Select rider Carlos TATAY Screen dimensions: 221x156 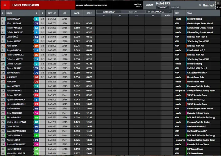click(13, 127)
